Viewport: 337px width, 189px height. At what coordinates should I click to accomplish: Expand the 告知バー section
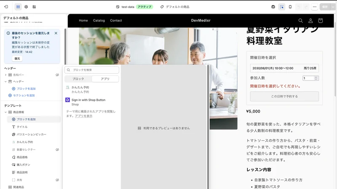point(5,75)
